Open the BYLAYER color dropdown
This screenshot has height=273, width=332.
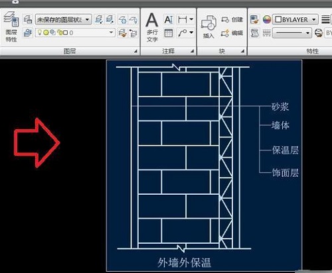(x=295, y=20)
